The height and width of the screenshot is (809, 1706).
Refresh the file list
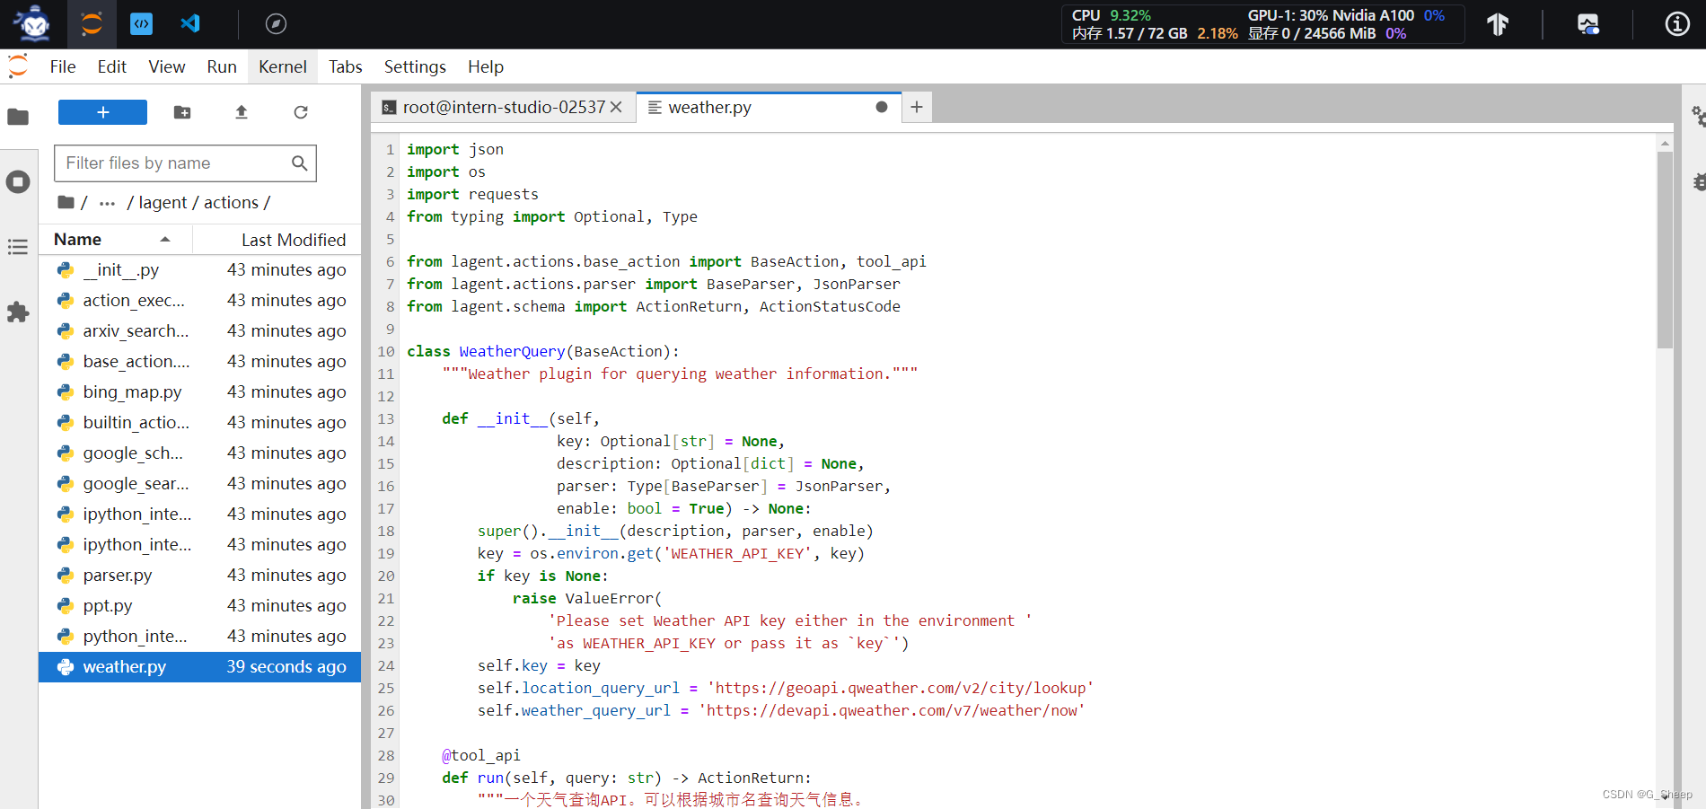click(x=301, y=112)
